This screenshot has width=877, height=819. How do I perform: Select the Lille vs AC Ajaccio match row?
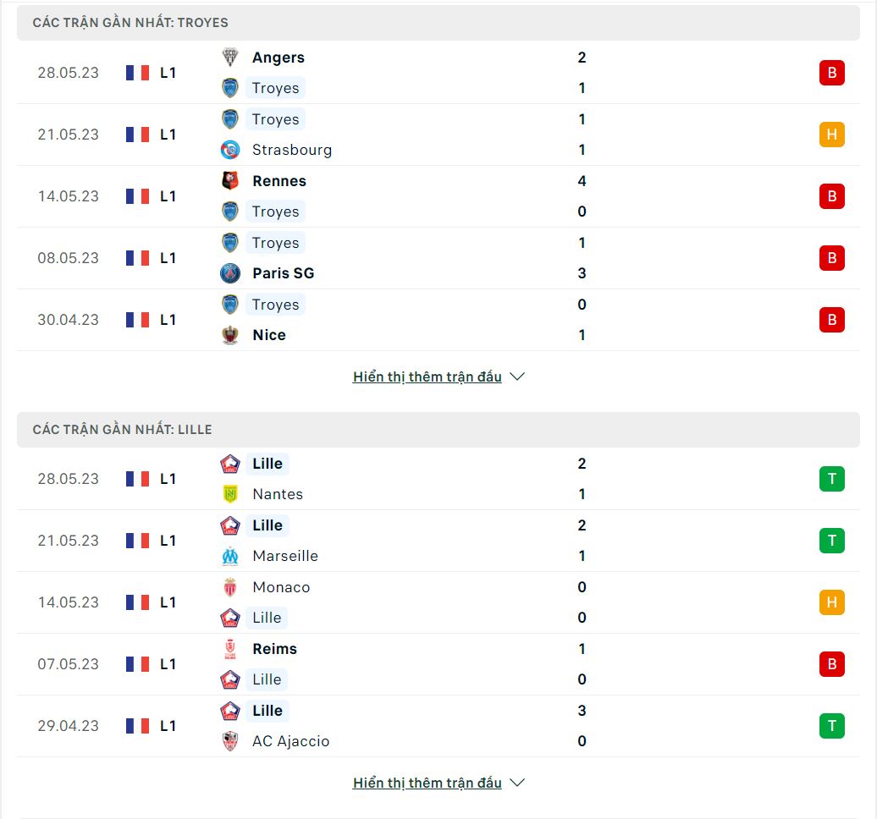(438, 726)
